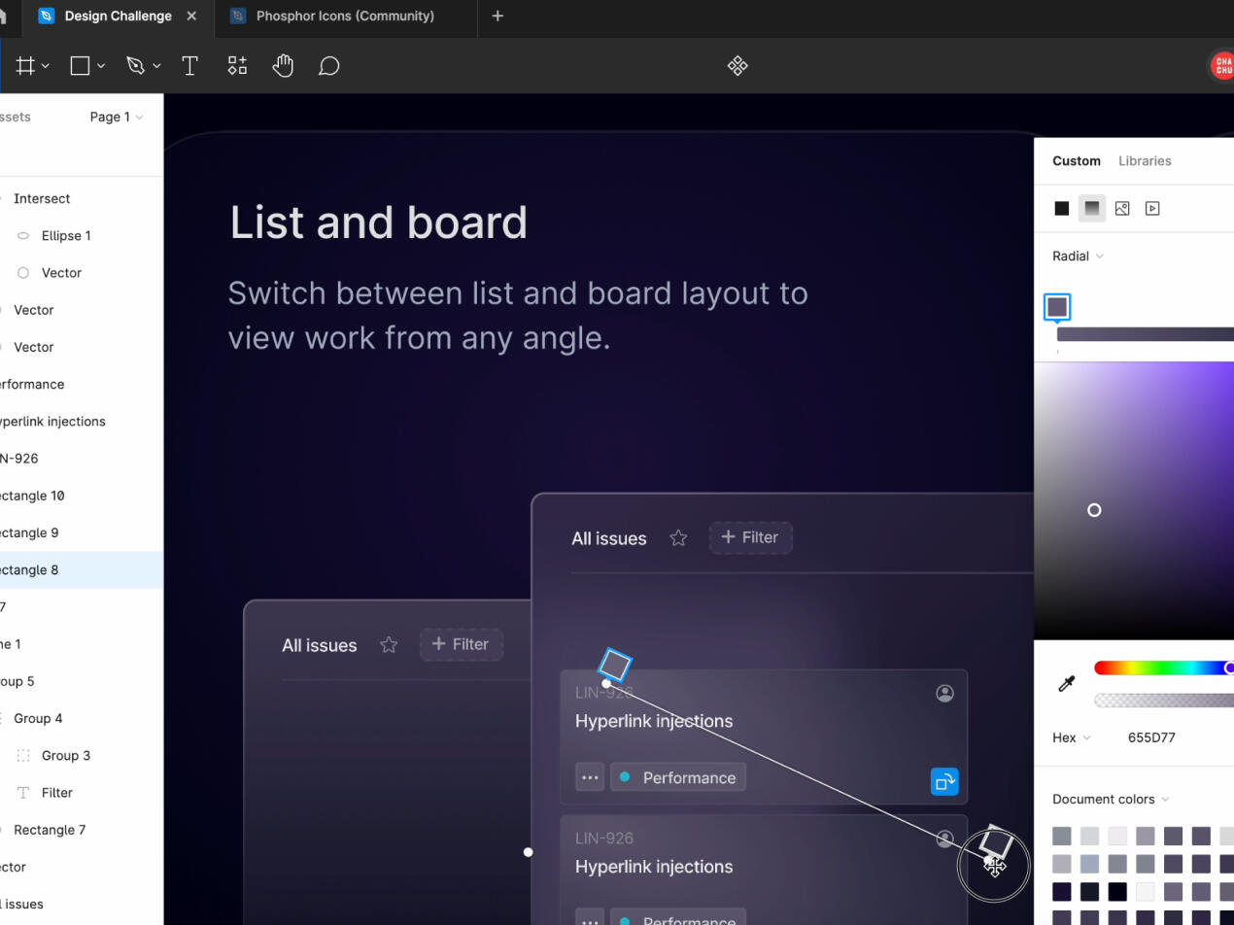
Task: Choose the video fill type
Action: [x=1152, y=208]
